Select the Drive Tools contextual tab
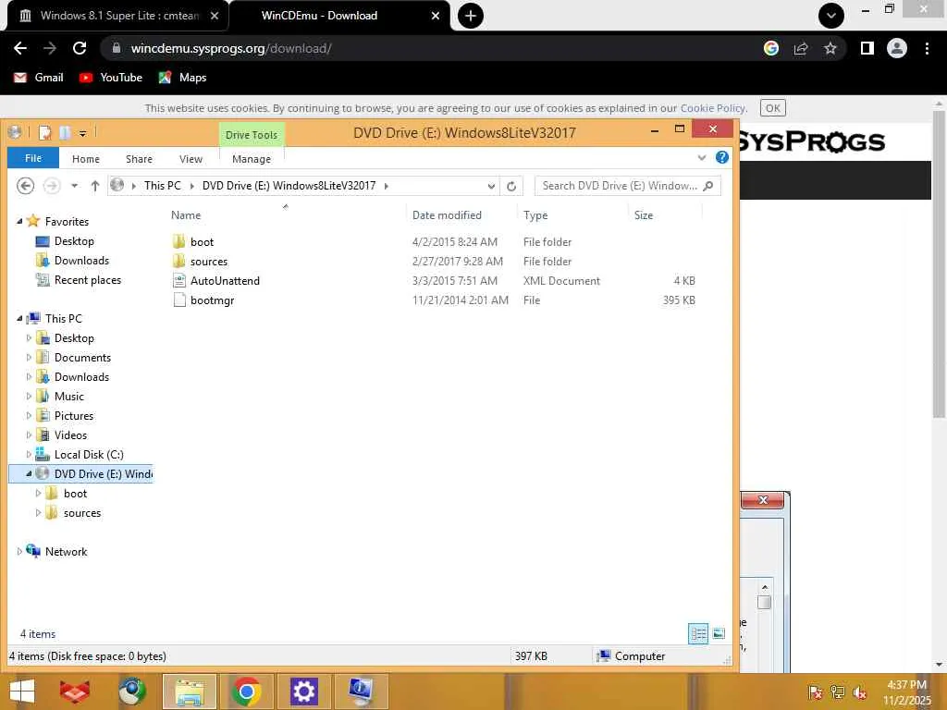Screen dimensions: 947x710 click(252, 135)
